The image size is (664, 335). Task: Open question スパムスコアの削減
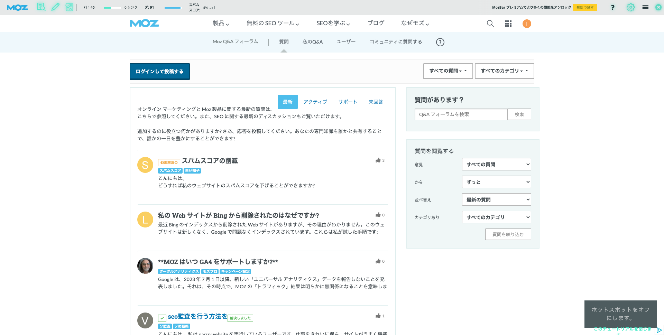pos(210,161)
